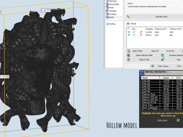Image resolution: width=183 pixels, height=137 pixels.
Task: Sort shells by Surface column header
Action: (161, 29)
